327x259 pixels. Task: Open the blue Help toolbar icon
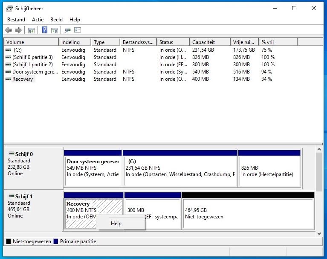(44, 30)
